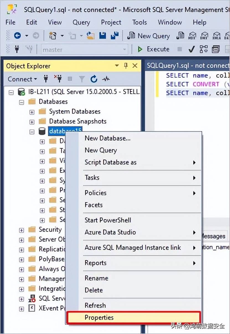The width and height of the screenshot is (230, 334).
Task: Click the DMX query icon
Action: (204, 36)
